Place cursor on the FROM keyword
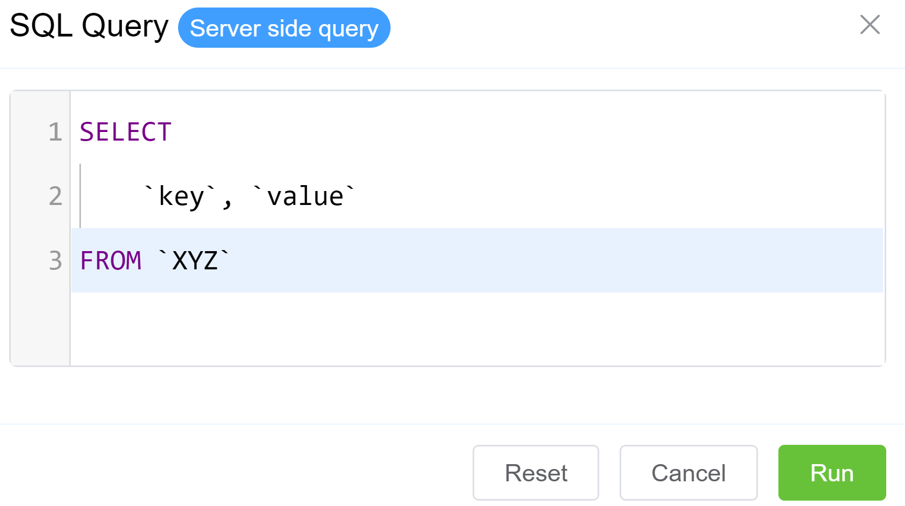Viewport: 905px width, 506px height. (111, 261)
